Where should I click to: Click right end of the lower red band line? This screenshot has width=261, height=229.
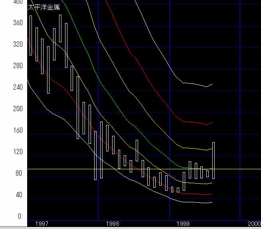pyautogui.click(x=212, y=194)
